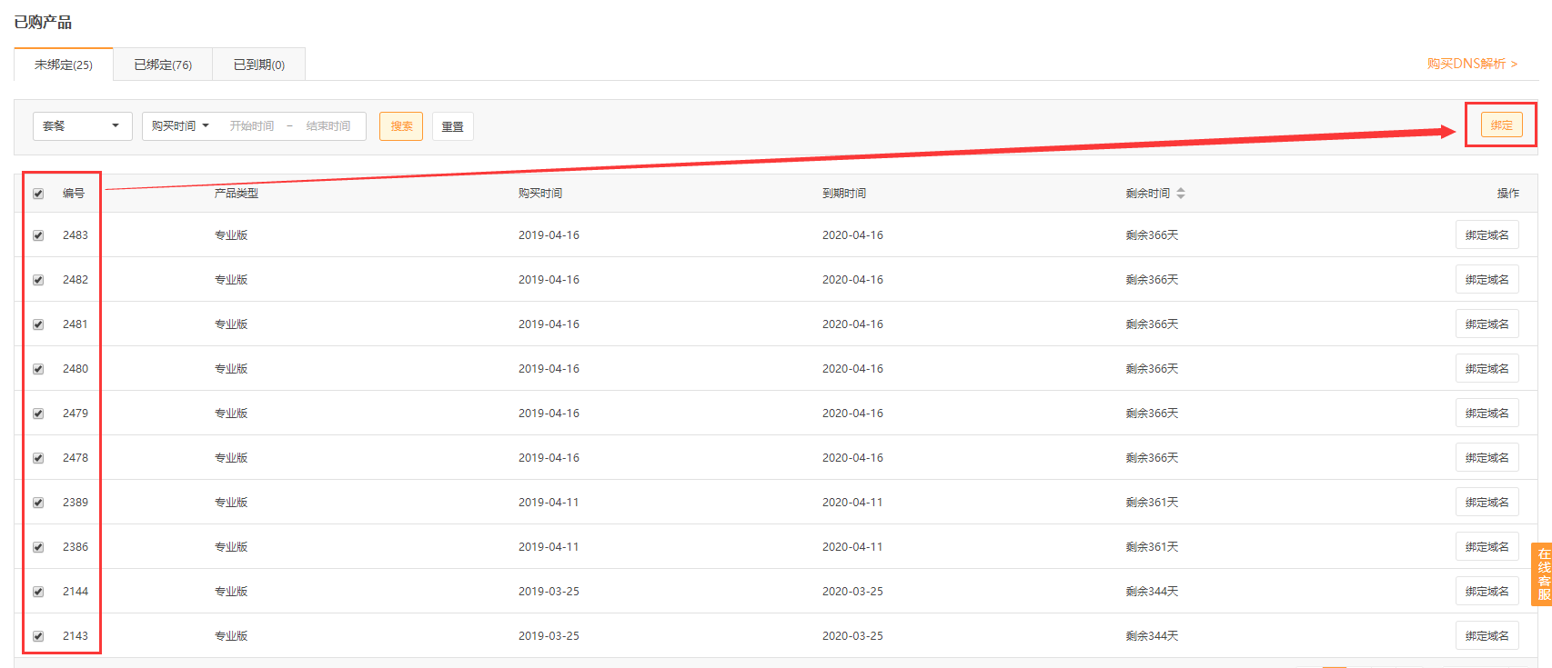
Task: Click 绑定域名 for product 2478
Action: pos(1487,458)
